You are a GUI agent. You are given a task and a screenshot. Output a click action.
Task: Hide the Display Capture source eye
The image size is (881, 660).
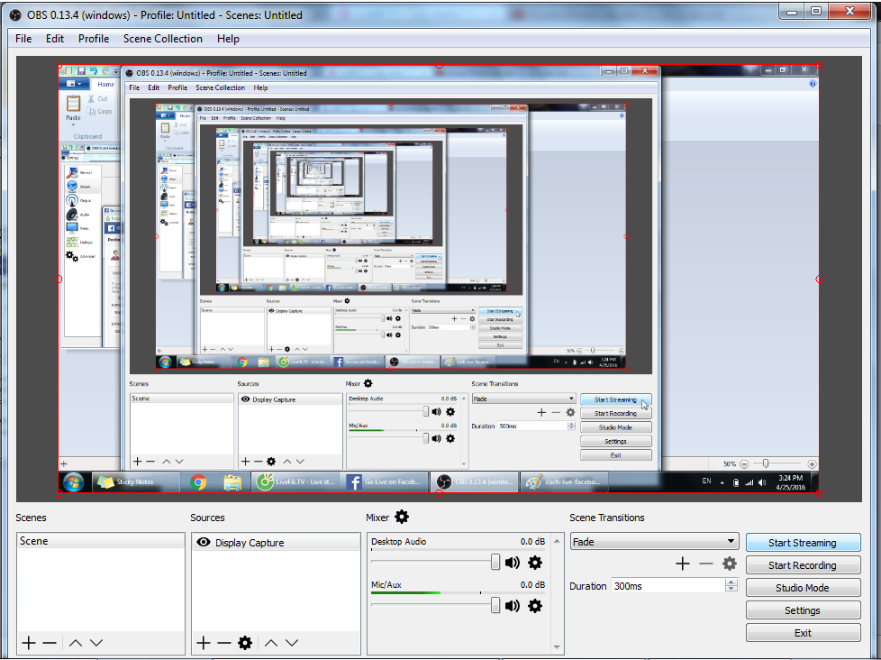click(x=204, y=543)
